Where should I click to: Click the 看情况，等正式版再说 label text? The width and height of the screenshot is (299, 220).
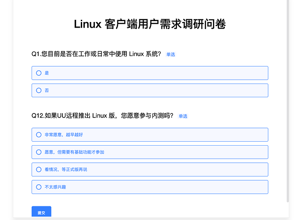click(66, 169)
